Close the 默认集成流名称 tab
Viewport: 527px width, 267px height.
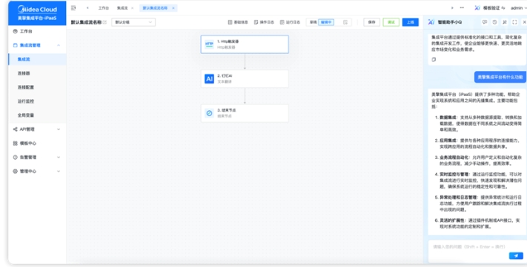point(173,8)
